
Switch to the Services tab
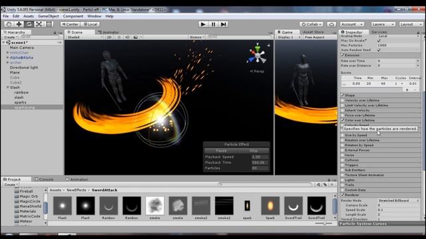point(379,32)
